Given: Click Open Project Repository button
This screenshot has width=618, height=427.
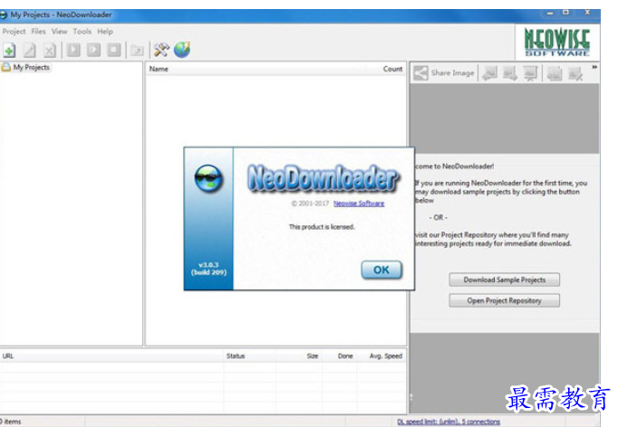Looking at the screenshot, I should [x=504, y=300].
